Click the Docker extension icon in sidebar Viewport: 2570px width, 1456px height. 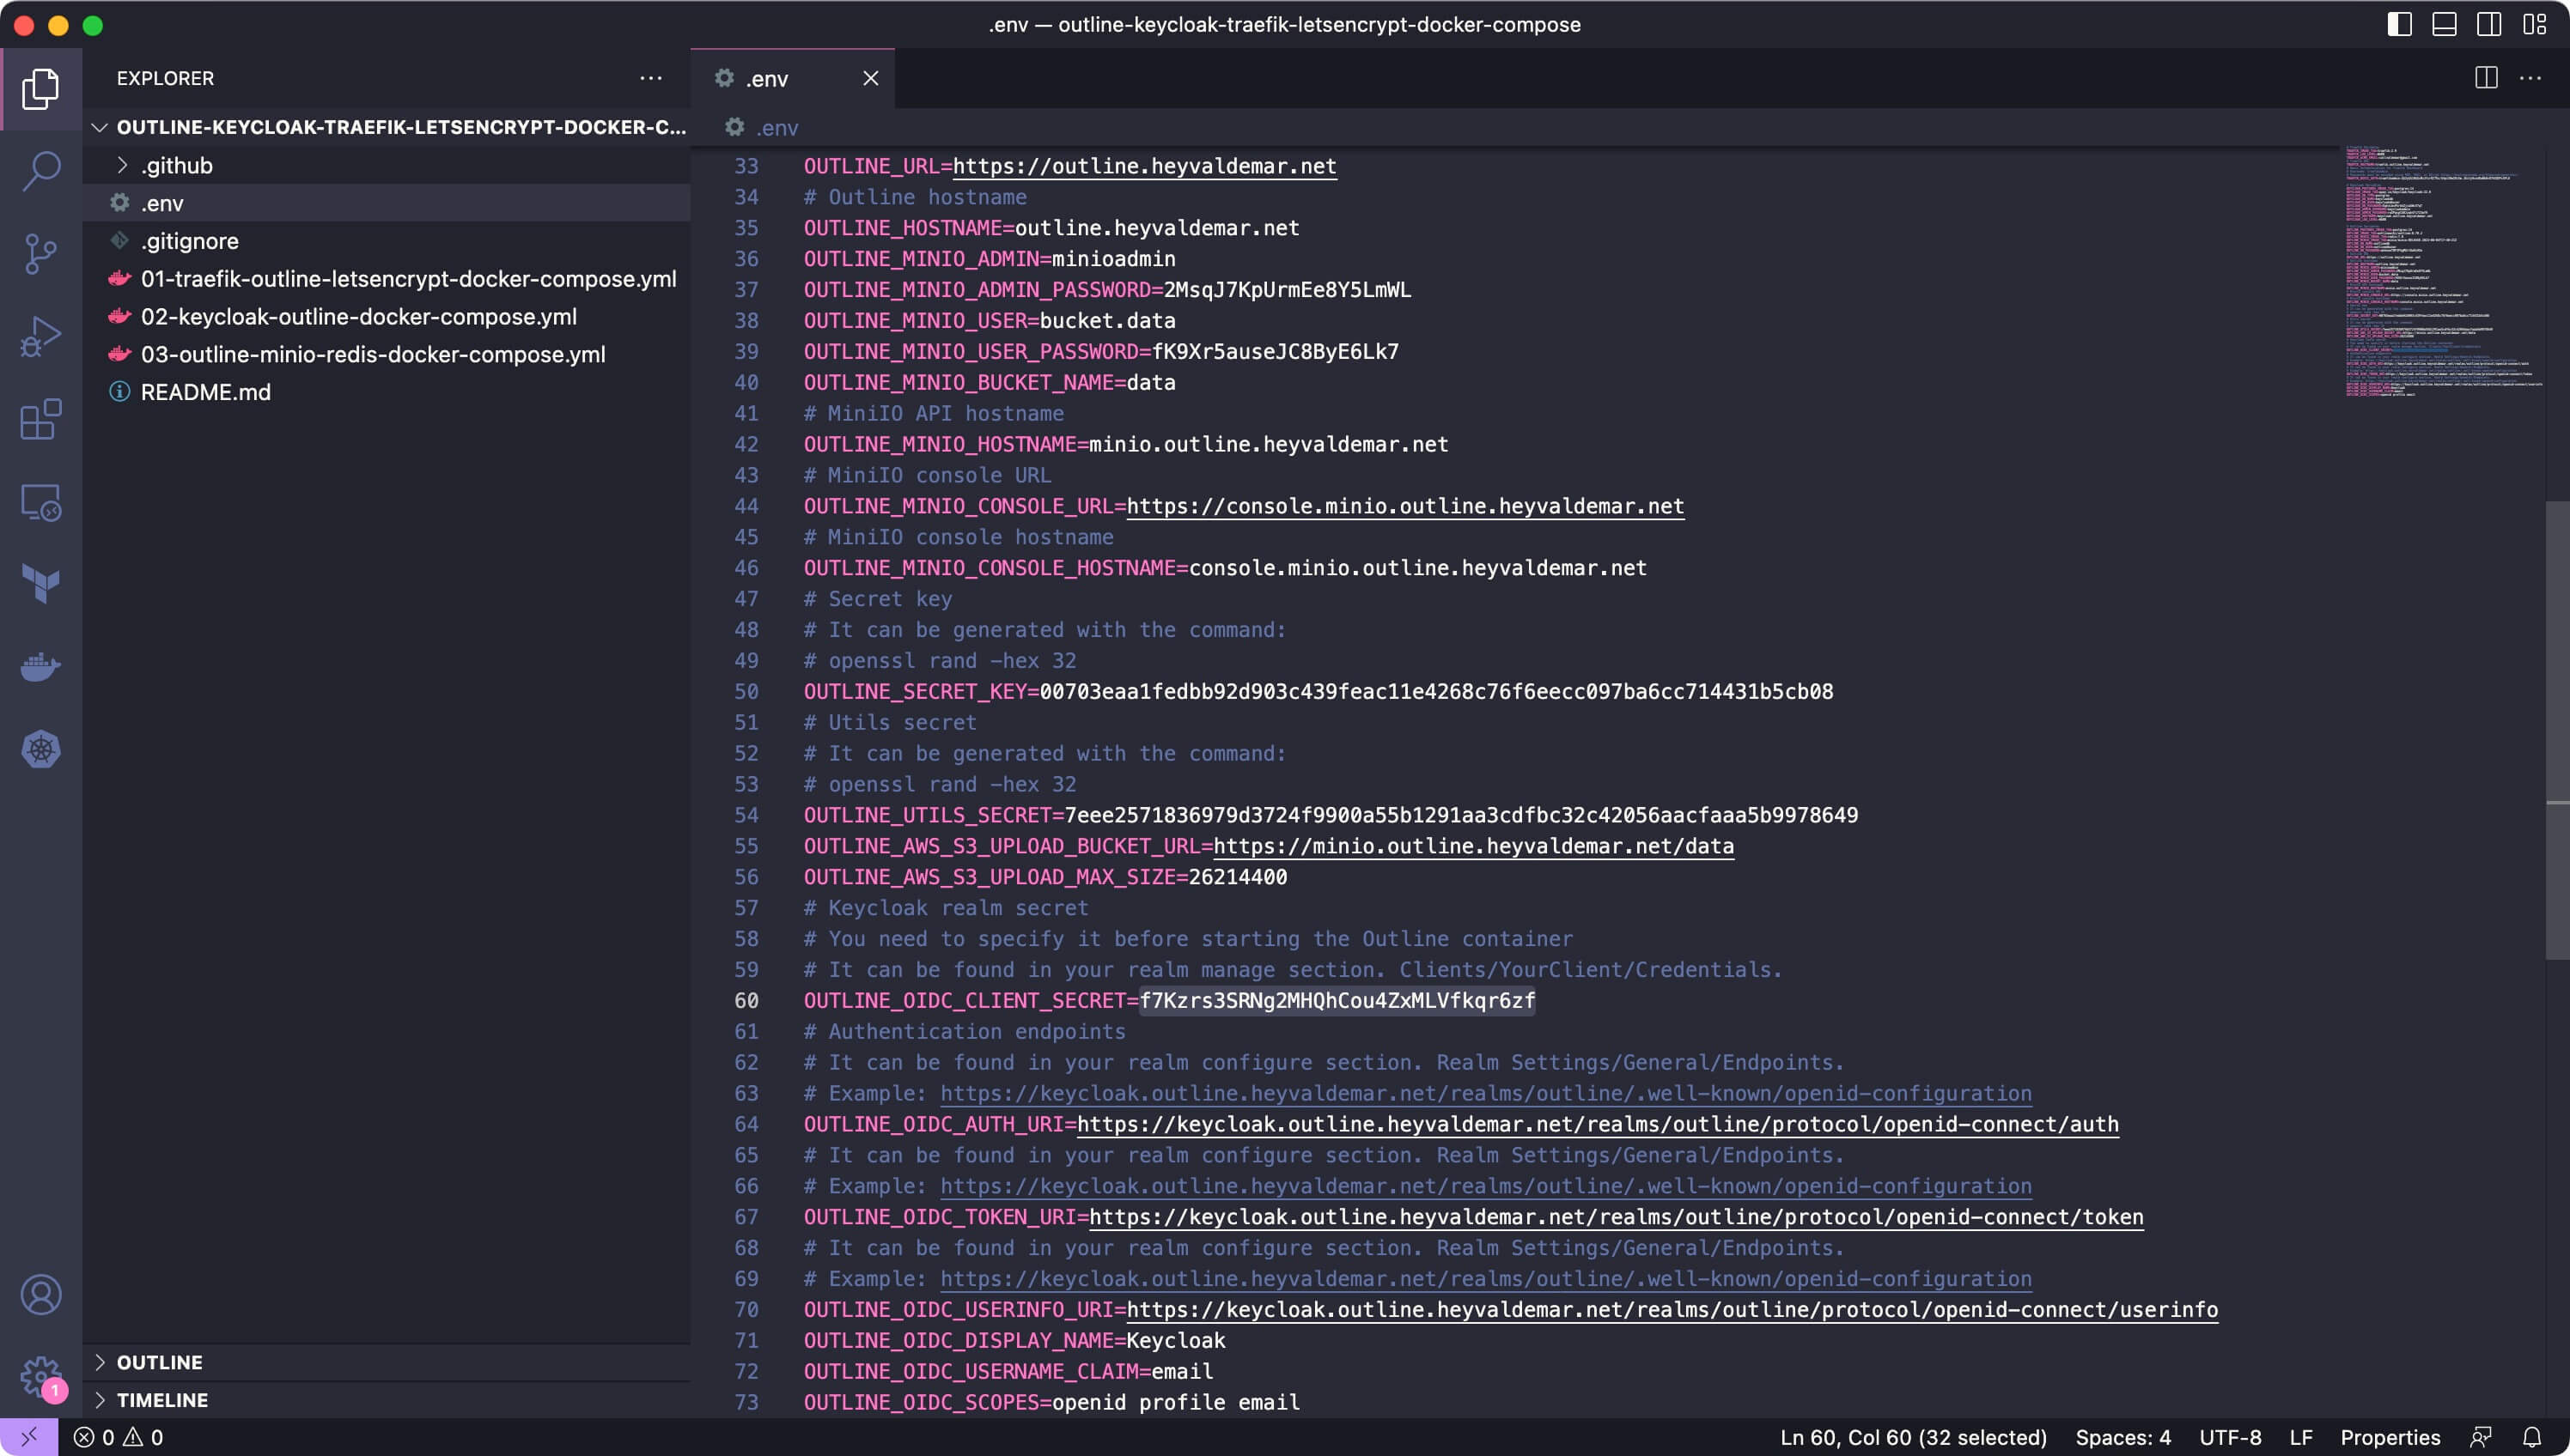pyautogui.click(x=40, y=667)
